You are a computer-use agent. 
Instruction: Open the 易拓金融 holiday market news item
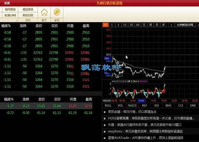(132, 112)
